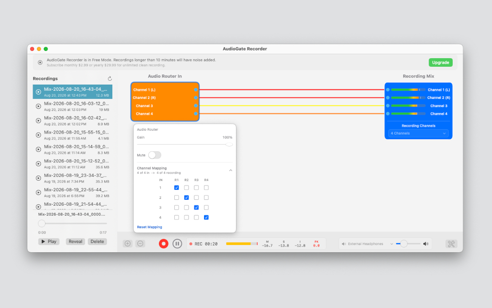Open the Recording Channels 4 Channels dropdown

pyautogui.click(x=418, y=134)
